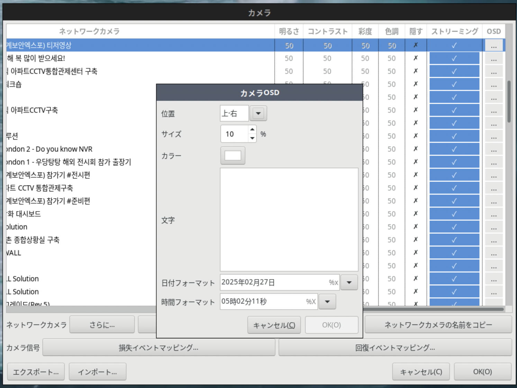Open the position dropdown showing 上-右
Viewport: 517px width, 388px height.
(x=258, y=113)
